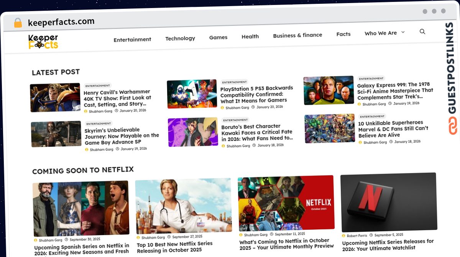Screen dimensions: 460x257
Task: Click clock icon beside January 19 Skyrim date
Action: point(117,149)
